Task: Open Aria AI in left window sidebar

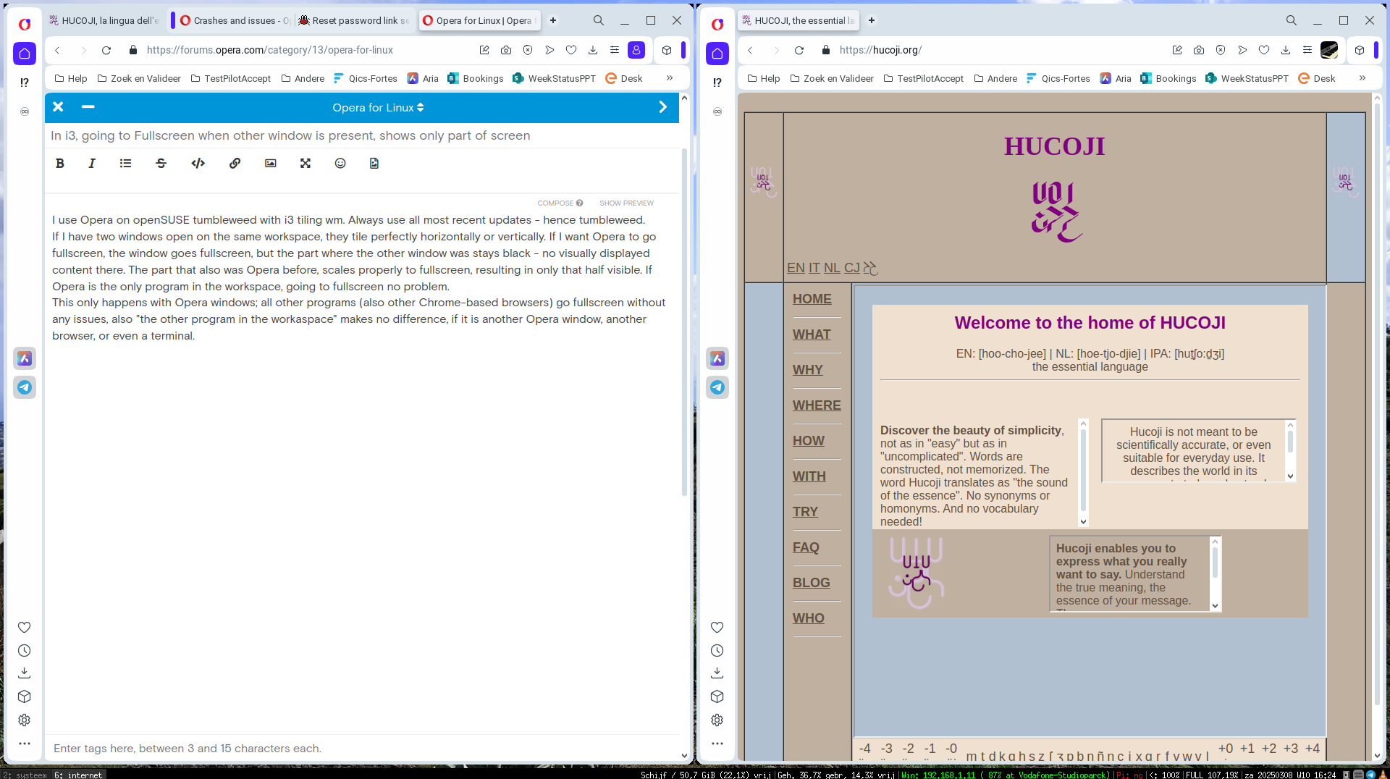Action: [x=25, y=358]
